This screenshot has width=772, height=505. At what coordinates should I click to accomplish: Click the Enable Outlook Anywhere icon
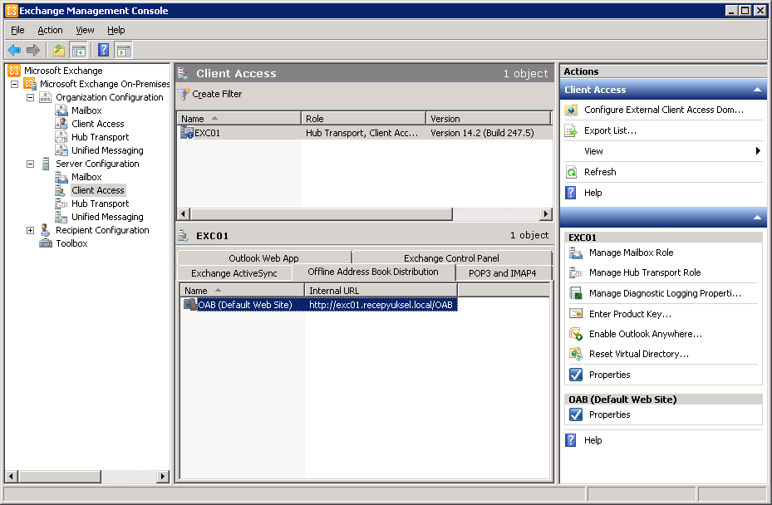(x=576, y=334)
